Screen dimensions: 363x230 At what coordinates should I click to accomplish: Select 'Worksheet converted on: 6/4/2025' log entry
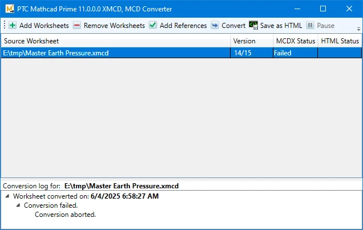tap(86, 196)
